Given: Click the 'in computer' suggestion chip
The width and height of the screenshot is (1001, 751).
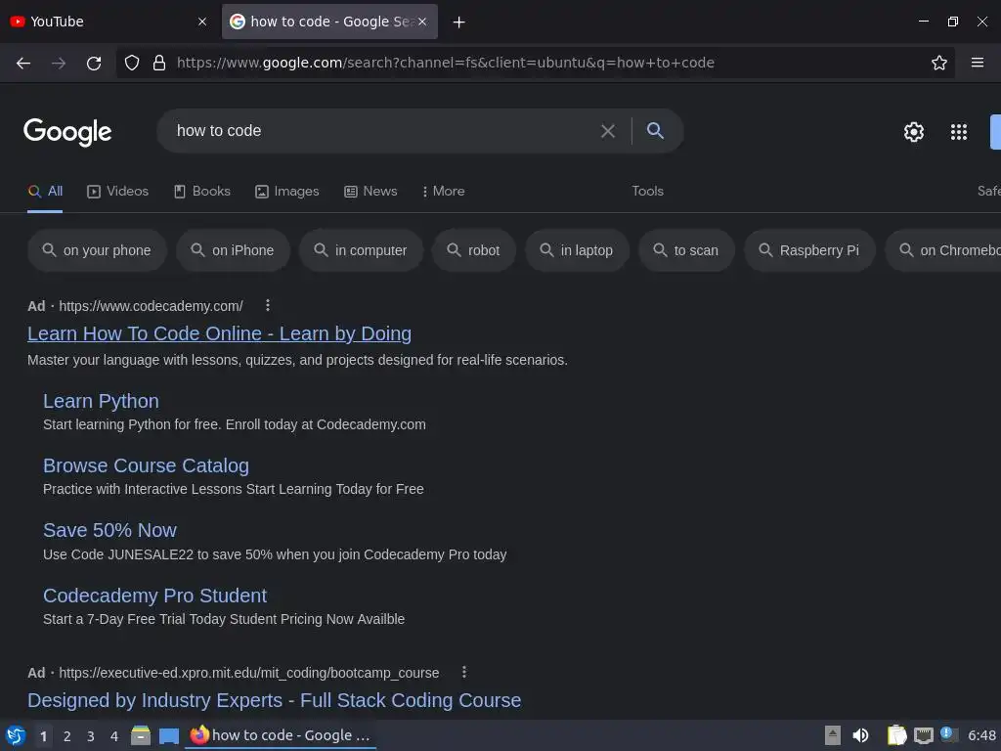Looking at the screenshot, I should 362,250.
